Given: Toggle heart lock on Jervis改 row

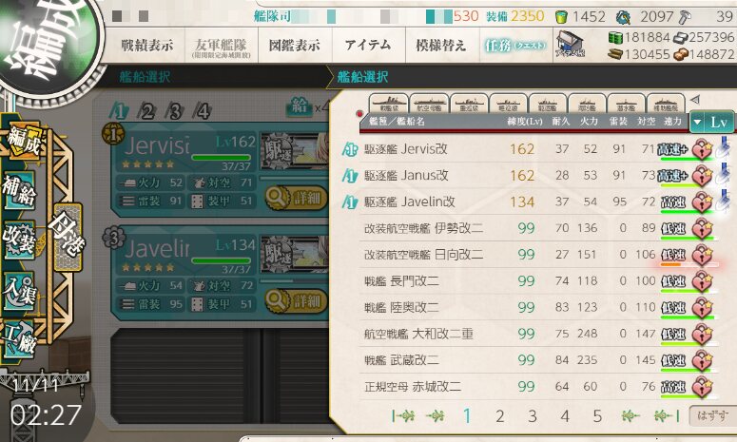Looking at the screenshot, I should [x=703, y=149].
